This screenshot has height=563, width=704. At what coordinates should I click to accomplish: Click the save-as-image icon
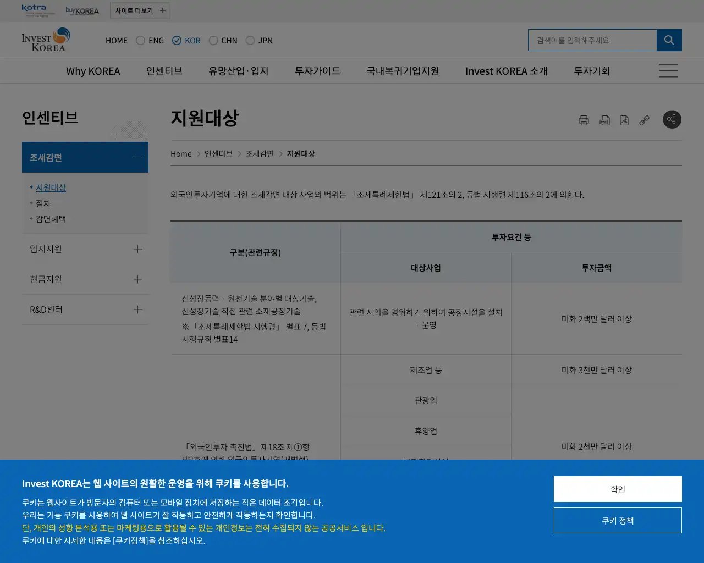(624, 120)
